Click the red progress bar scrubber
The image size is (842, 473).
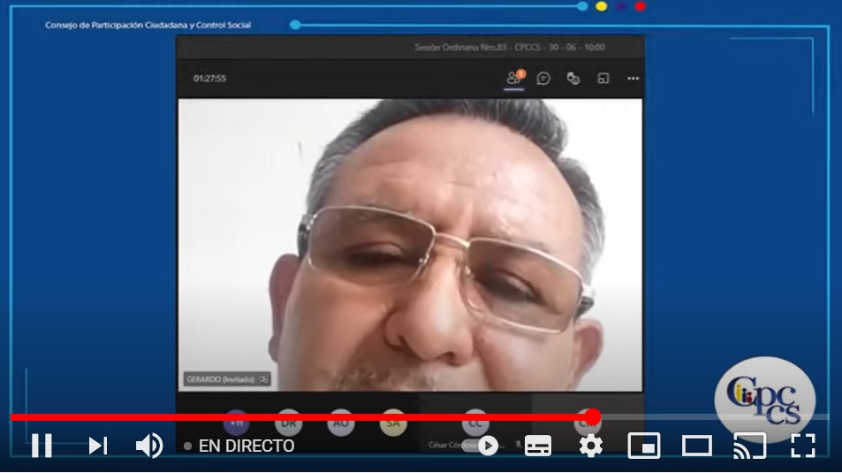click(593, 416)
